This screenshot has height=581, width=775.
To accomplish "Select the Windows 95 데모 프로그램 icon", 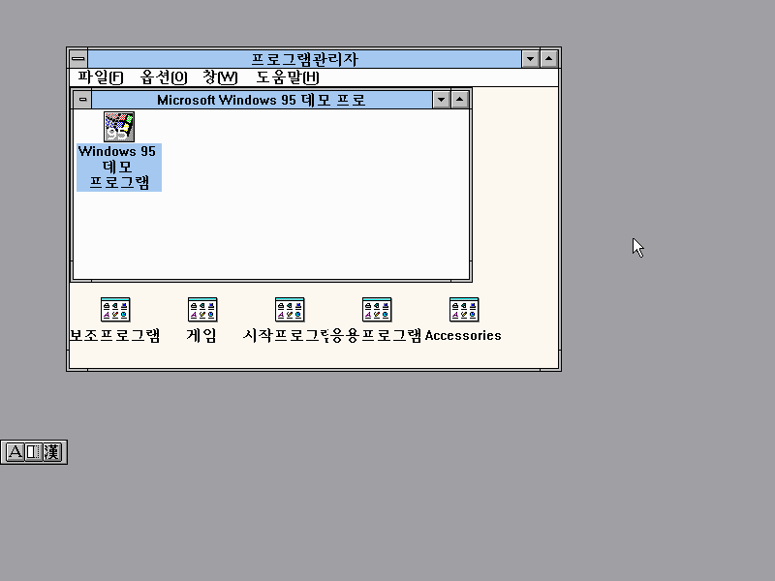I will 119,127.
